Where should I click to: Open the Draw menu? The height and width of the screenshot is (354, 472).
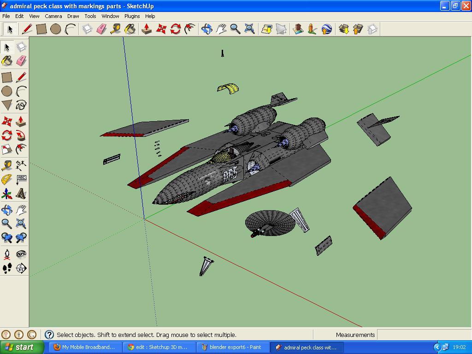click(73, 16)
